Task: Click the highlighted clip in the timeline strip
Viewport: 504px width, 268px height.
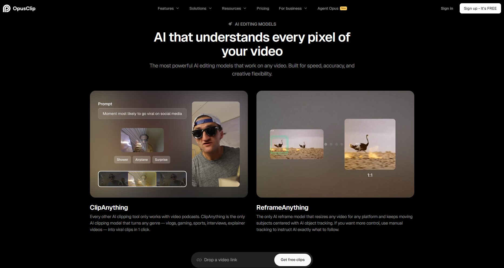Action: 142,179
